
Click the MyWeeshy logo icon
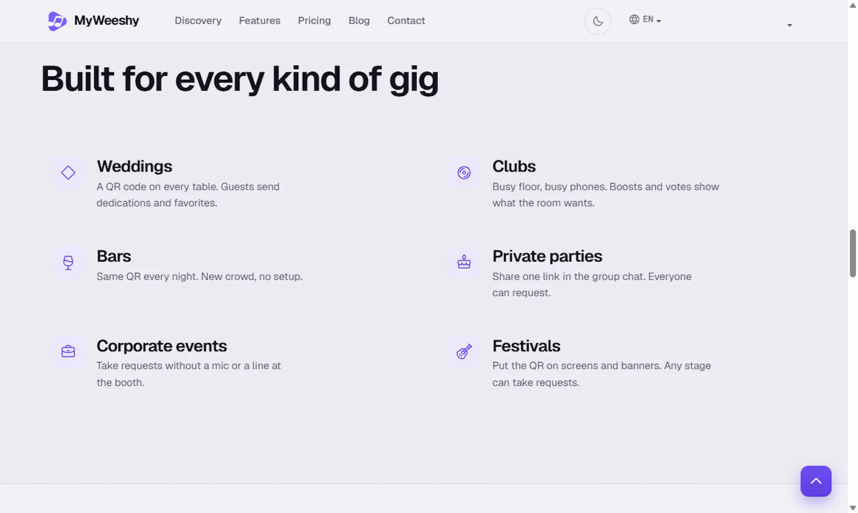pyautogui.click(x=57, y=21)
